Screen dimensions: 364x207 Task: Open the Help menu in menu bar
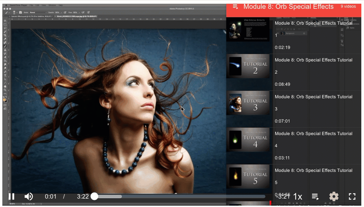point(60,5)
